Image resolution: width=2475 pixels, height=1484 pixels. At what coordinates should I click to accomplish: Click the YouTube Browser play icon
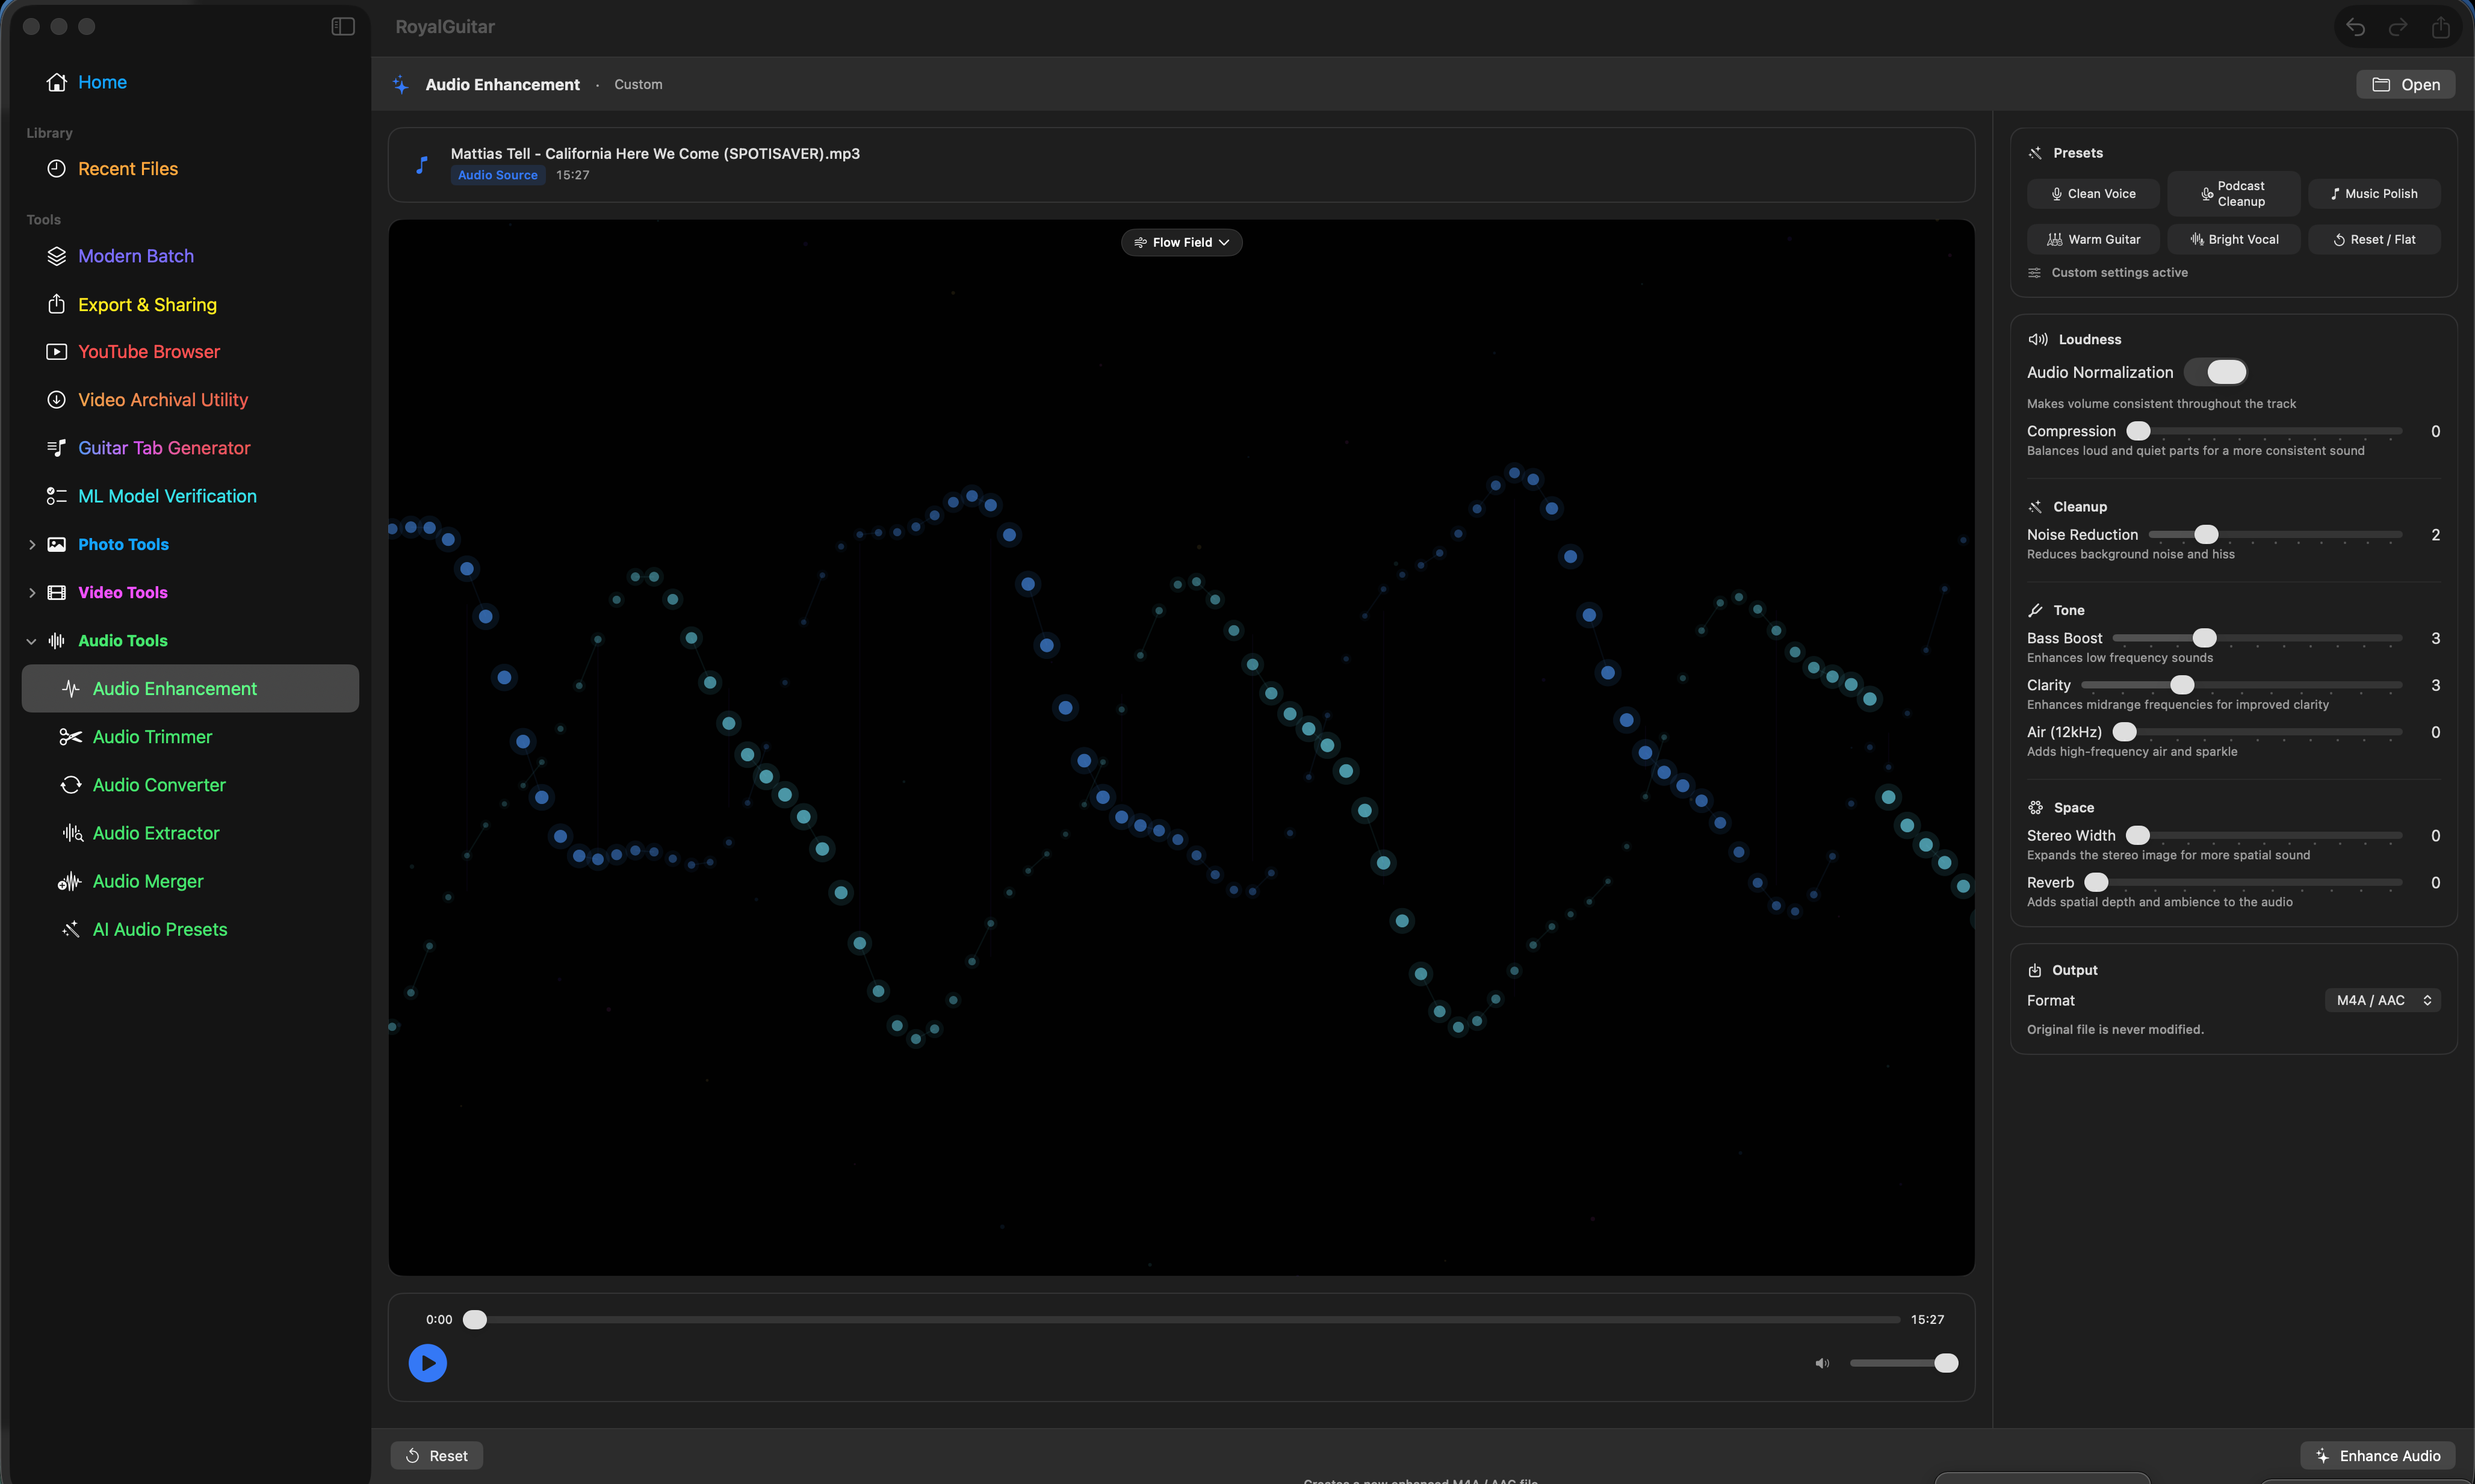click(57, 352)
